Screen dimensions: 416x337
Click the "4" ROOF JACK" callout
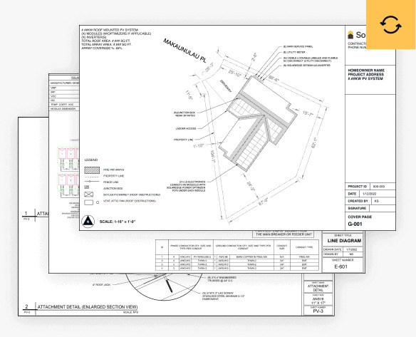click(101, 285)
